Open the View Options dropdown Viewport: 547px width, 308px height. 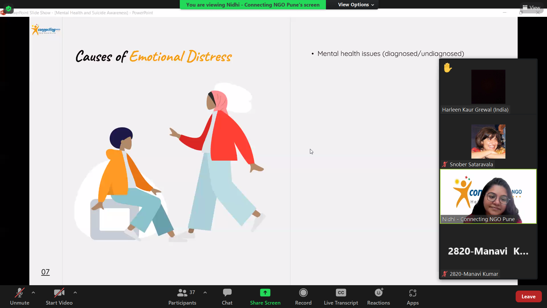pyautogui.click(x=356, y=5)
